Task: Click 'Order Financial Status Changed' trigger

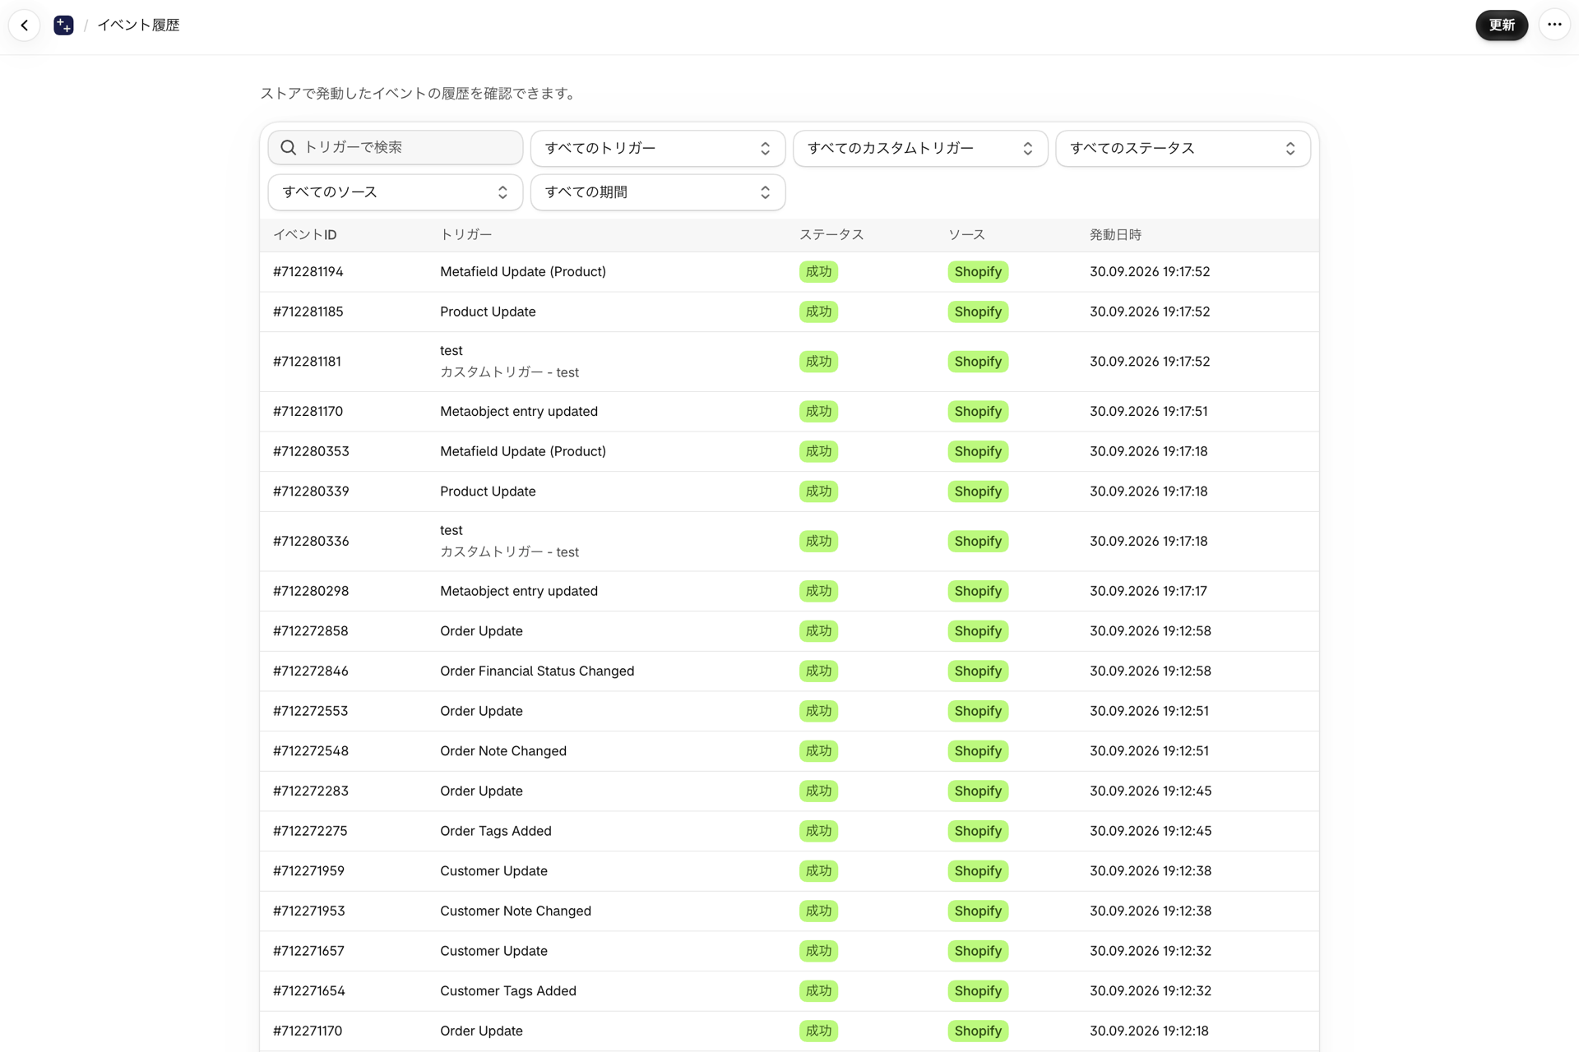Action: (537, 671)
